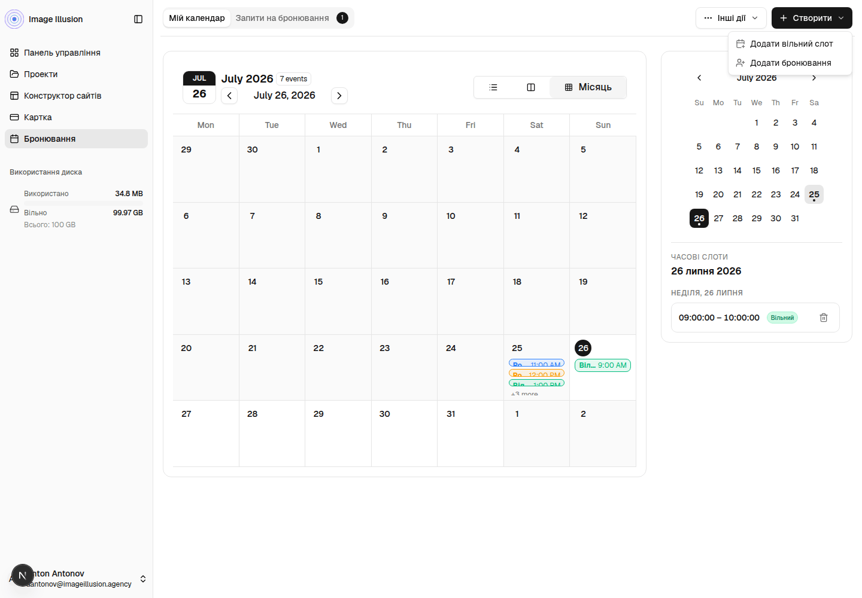The height and width of the screenshot is (598, 862).
Task: Open Картка in sidebar
Action: (76, 117)
